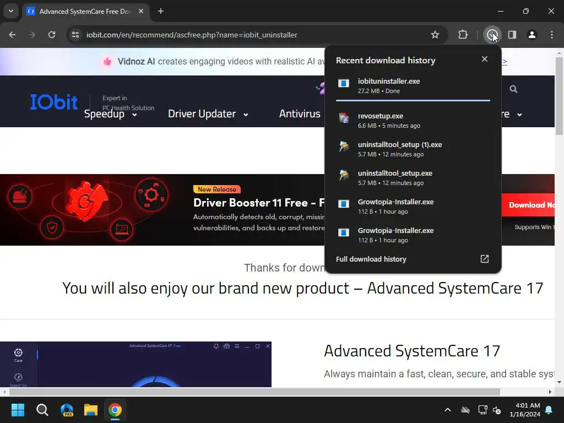This screenshot has width=564, height=423.
Task: Close the Recent download history popup
Action: [485, 59]
